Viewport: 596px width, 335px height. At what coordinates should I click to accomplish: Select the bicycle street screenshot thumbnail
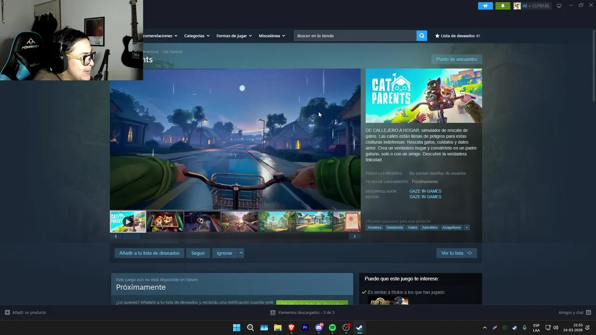pos(239,221)
